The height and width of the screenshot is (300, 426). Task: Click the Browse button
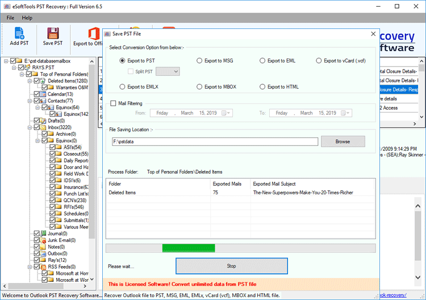coord(343,141)
